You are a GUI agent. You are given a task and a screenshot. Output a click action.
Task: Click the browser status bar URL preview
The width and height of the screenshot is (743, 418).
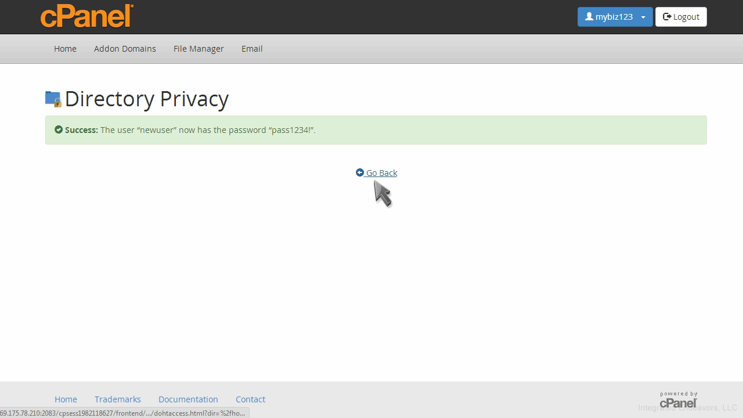(x=124, y=413)
